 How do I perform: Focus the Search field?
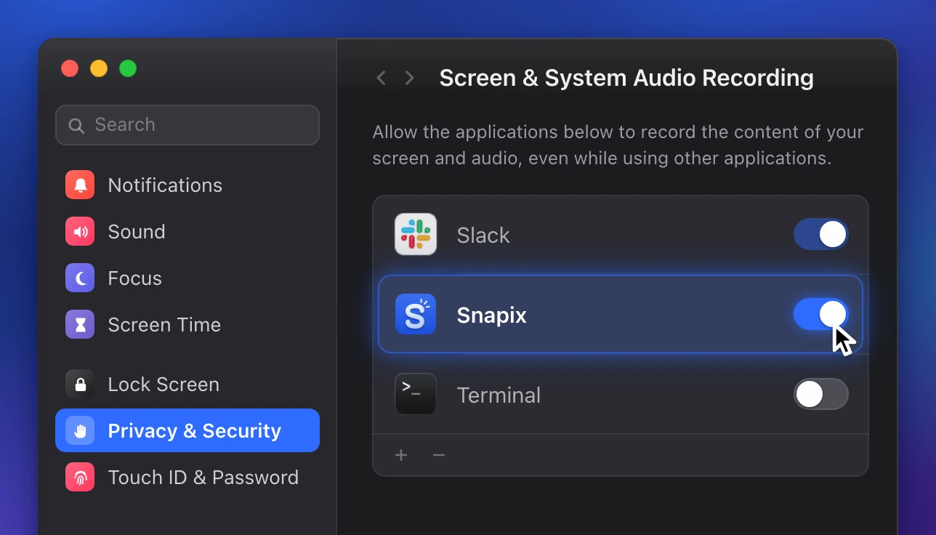click(187, 125)
